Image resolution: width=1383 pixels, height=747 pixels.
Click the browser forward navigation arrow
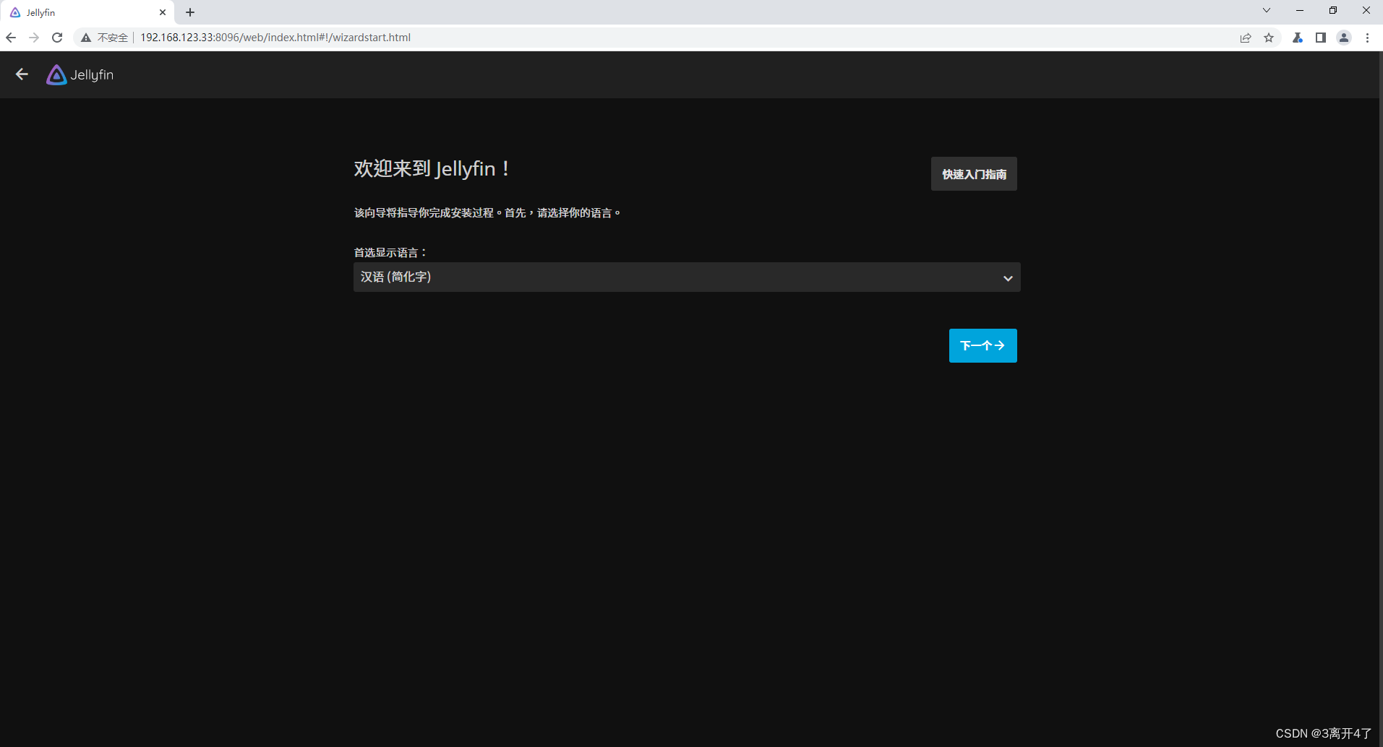34,38
